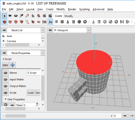Viewport: 135px width, 120px height.
Task: Create a Hyperboloid using bowtie icon
Action: 122,22
